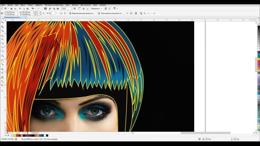This screenshot has height=146, width=260.
Task: Expand the Undo history dropdown arrow
Action: tap(35, 9)
